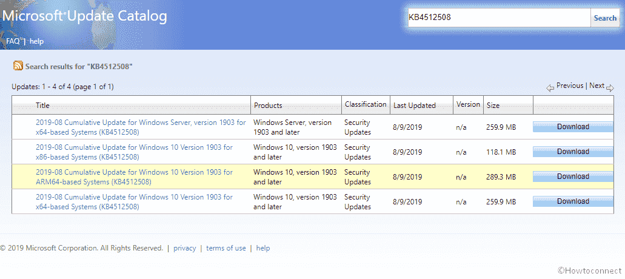This screenshot has width=625, height=279.
Task: Click the Search button
Action: 605,18
